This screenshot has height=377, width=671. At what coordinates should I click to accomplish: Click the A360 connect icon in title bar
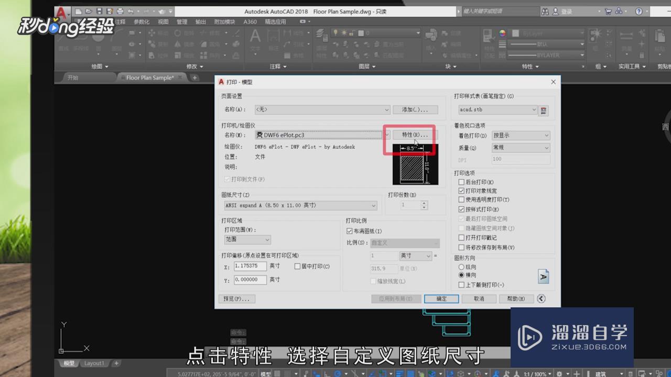619,11
